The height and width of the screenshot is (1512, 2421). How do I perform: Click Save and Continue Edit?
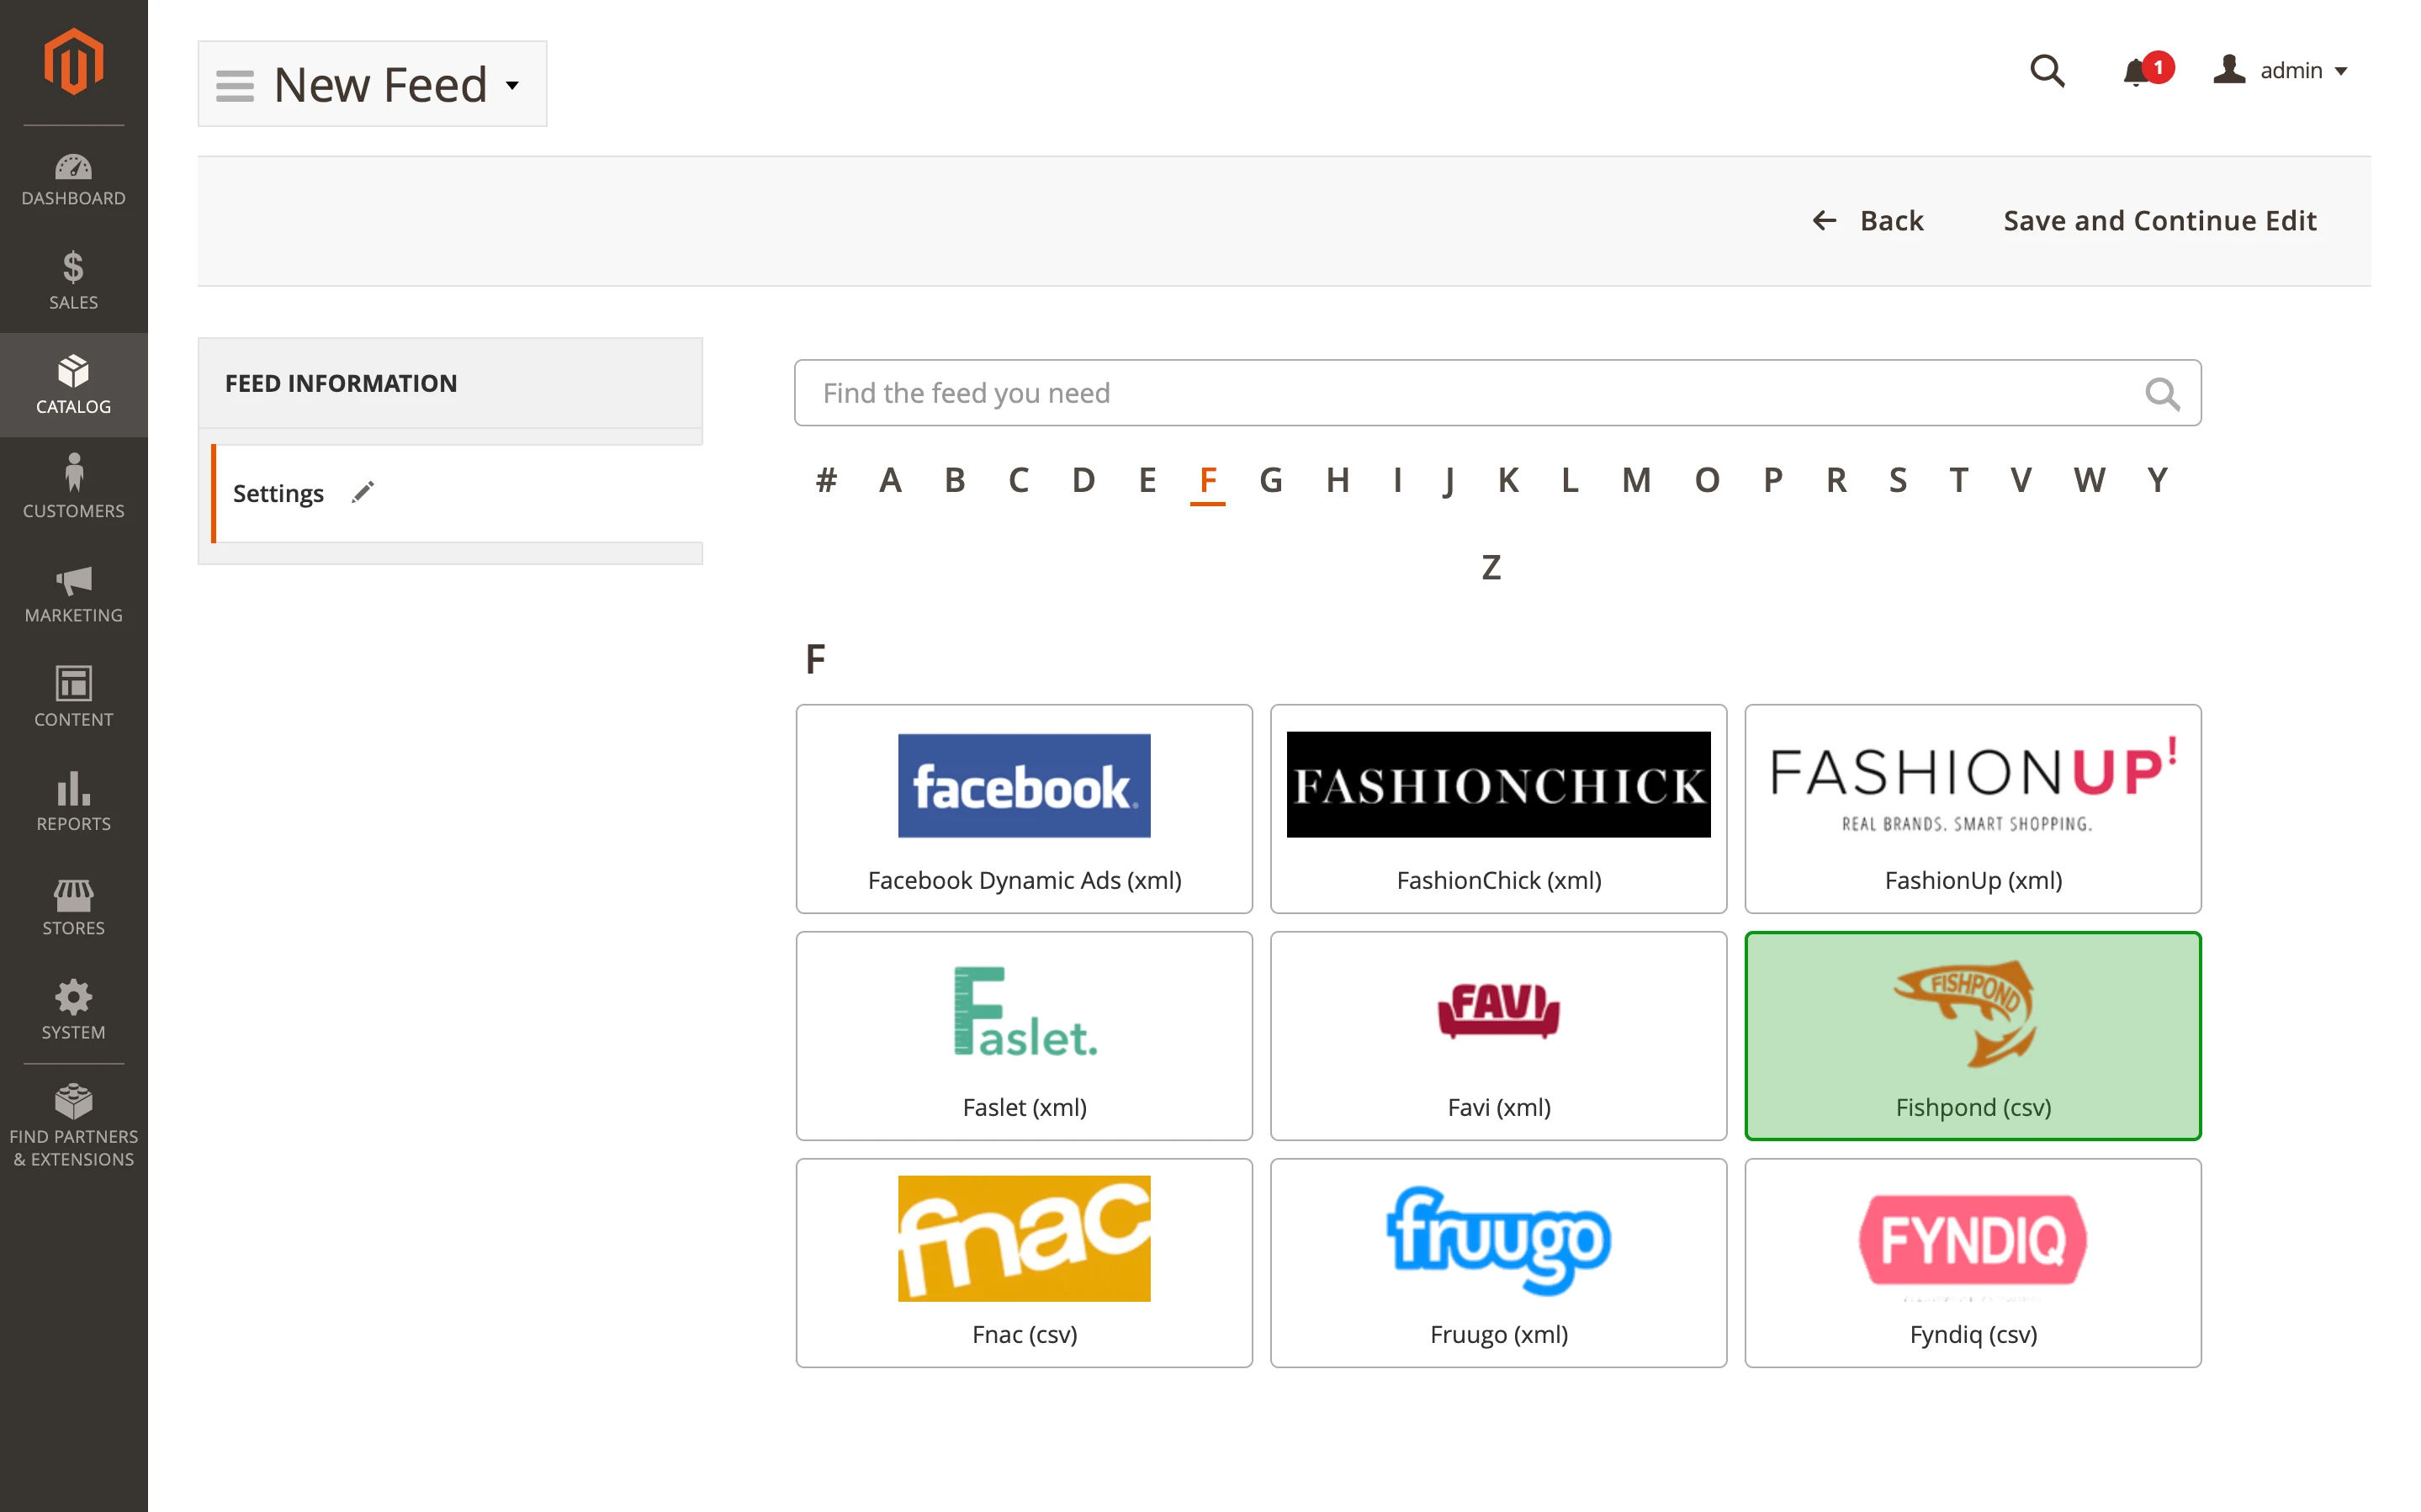[x=2159, y=220]
